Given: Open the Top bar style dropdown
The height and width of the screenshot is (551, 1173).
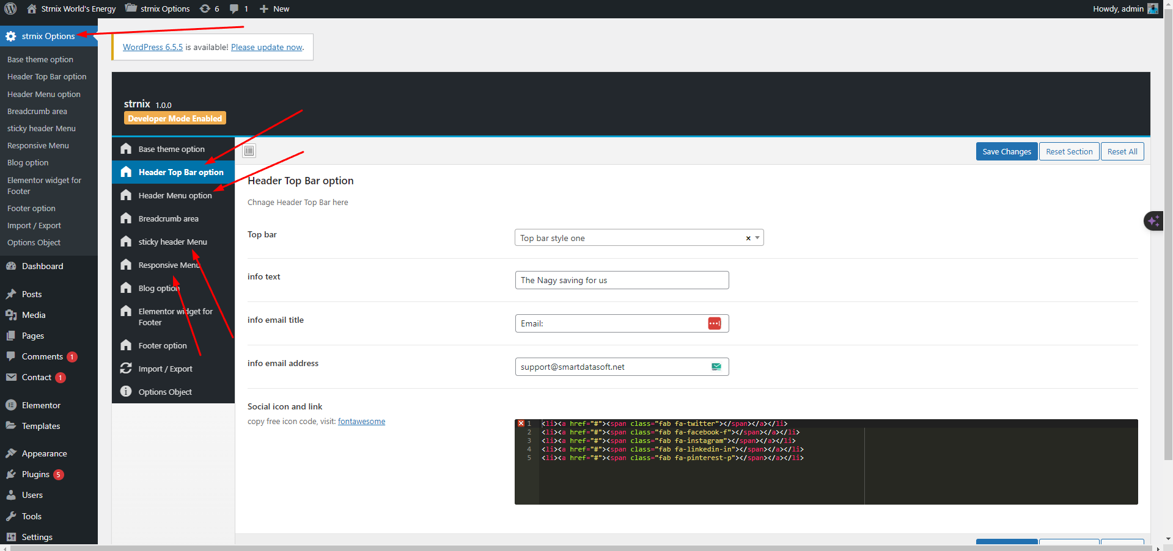Looking at the screenshot, I should [x=639, y=238].
